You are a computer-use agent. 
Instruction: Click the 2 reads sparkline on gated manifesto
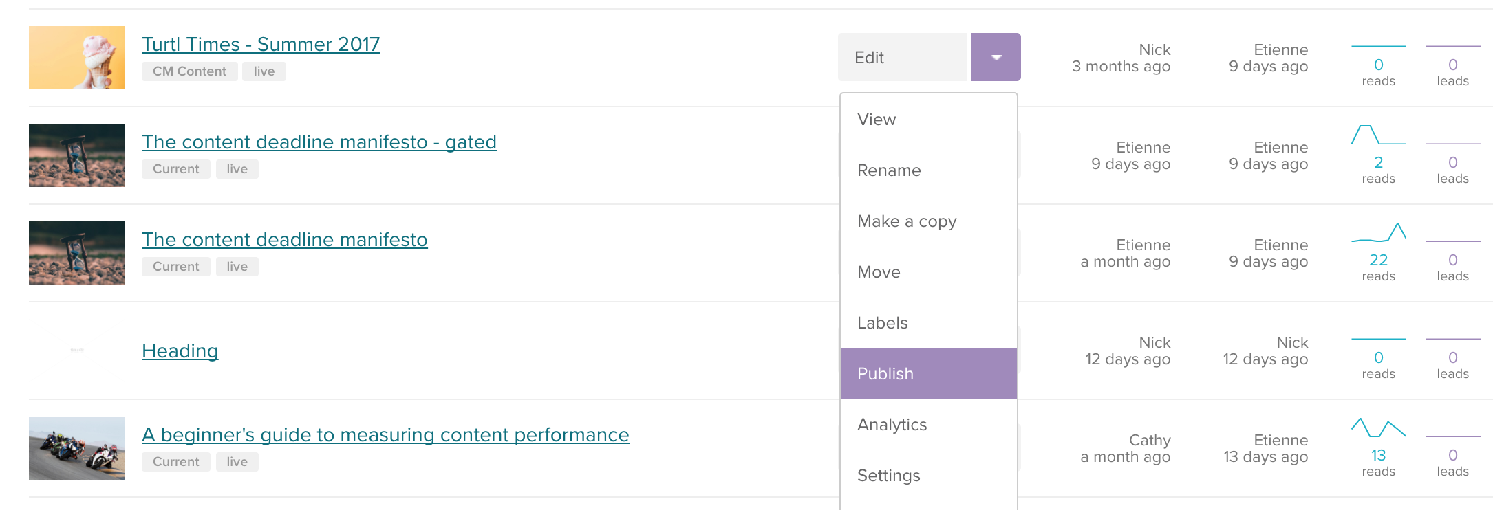click(1378, 135)
